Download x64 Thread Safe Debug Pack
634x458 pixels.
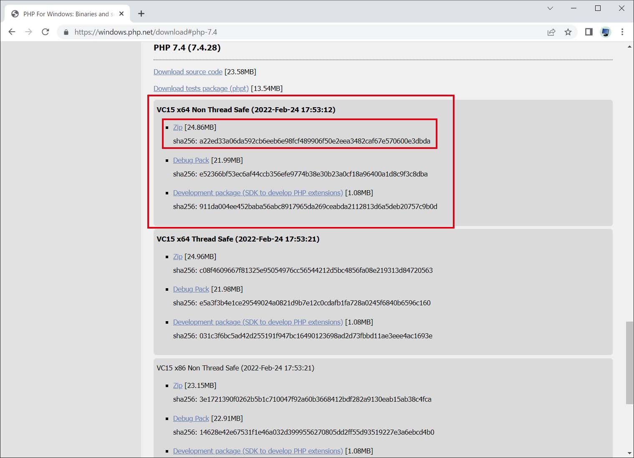click(x=191, y=289)
